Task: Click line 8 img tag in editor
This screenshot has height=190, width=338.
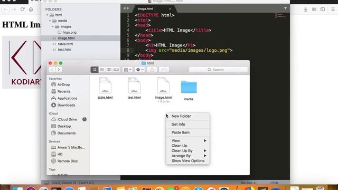Action: 189,51
